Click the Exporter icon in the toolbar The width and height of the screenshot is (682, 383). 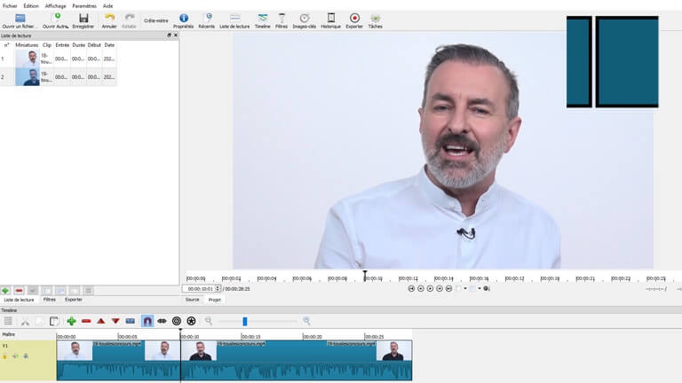[354, 19]
